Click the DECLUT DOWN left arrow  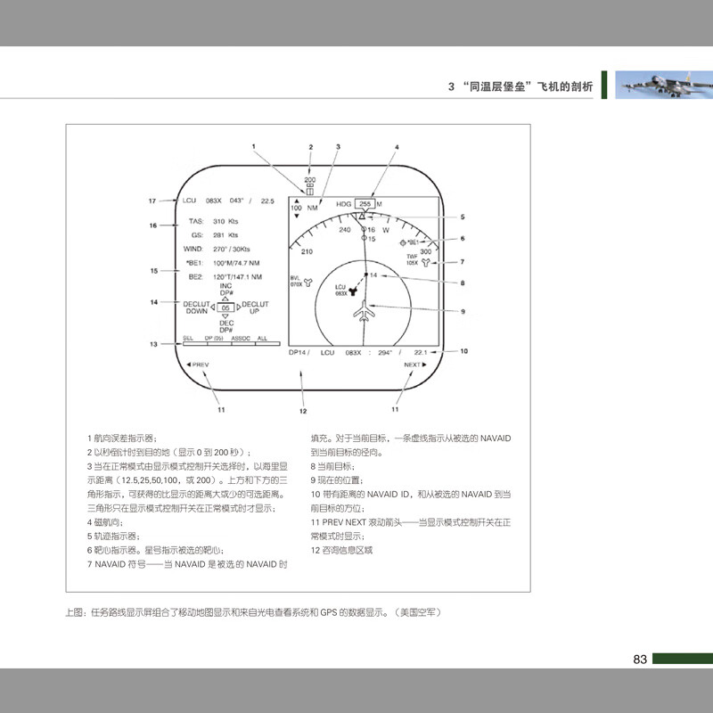(214, 307)
